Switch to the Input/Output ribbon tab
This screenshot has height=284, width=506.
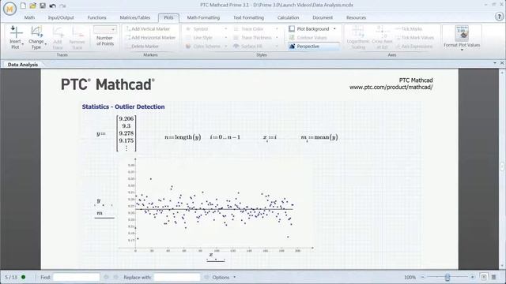click(61, 17)
